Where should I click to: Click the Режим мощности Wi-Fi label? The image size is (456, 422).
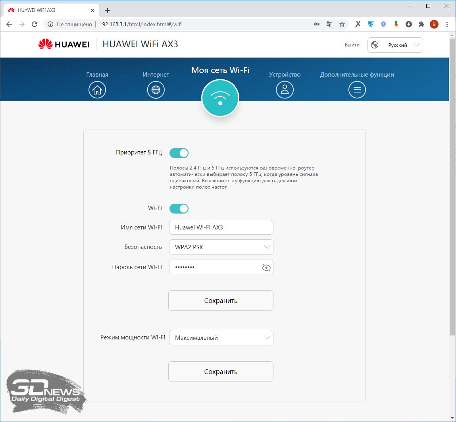pos(133,337)
